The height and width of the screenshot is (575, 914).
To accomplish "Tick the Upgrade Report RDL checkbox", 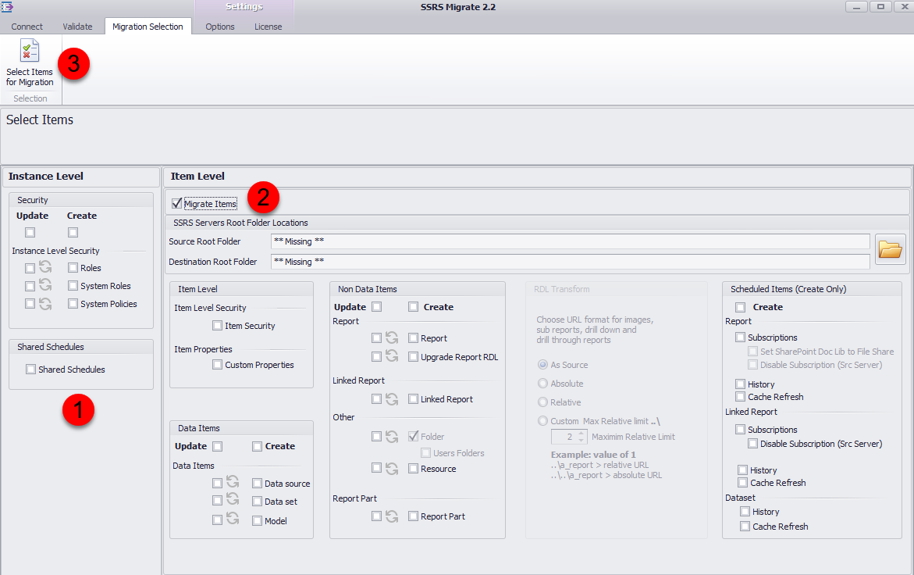I will (413, 356).
